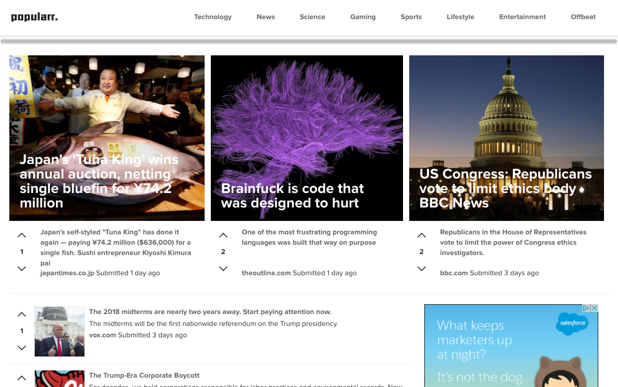Image resolution: width=618 pixels, height=387 pixels.
Task: Downvote the Brainfuck code story
Action: click(x=223, y=269)
